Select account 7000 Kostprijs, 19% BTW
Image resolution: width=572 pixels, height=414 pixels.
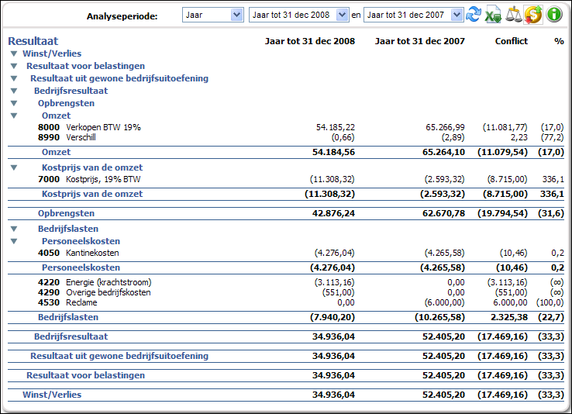(89, 179)
